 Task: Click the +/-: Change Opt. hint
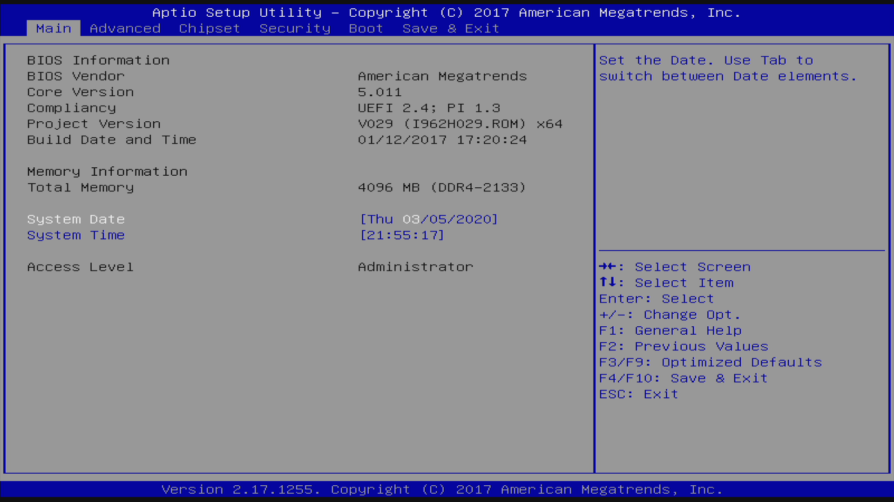pyautogui.click(x=670, y=315)
